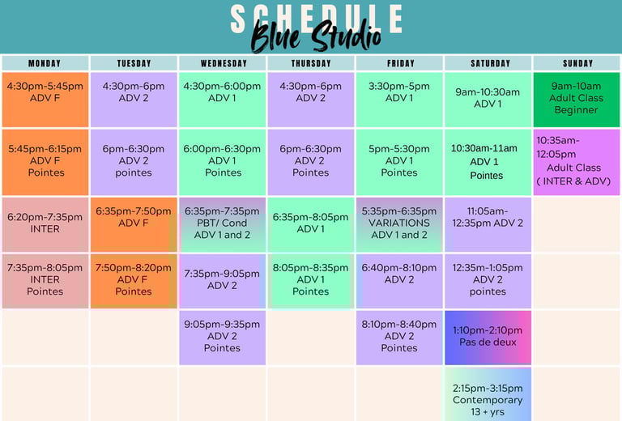Open Tuesday 6:35pm-7:50pm ADV F block
The image size is (622, 421).
click(x=134, y=224)
